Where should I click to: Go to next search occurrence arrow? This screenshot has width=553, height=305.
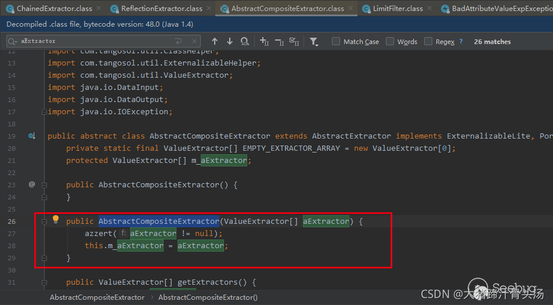pyautogui.click(x=230, y=41)
